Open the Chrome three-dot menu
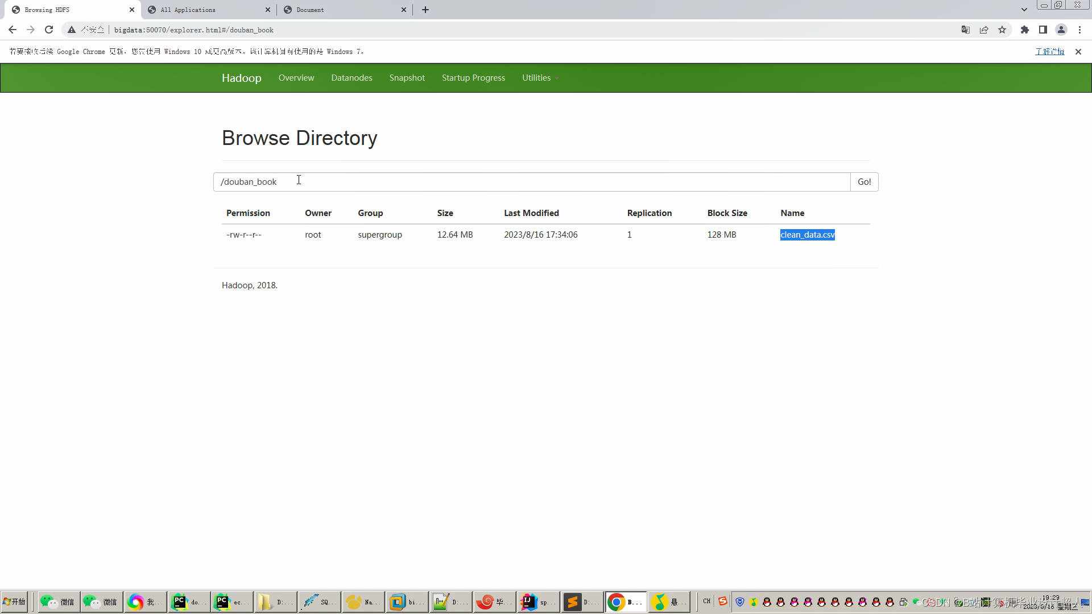 (1079, 30)
